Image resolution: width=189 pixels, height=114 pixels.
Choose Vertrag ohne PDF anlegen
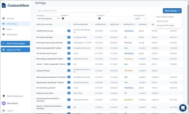[165, 25]
